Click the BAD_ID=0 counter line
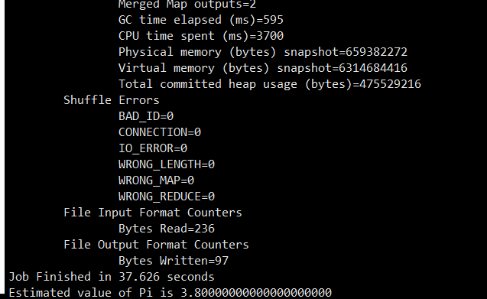Screen dimensions: 487x299 pyautogui.click(x=146, y=116)
